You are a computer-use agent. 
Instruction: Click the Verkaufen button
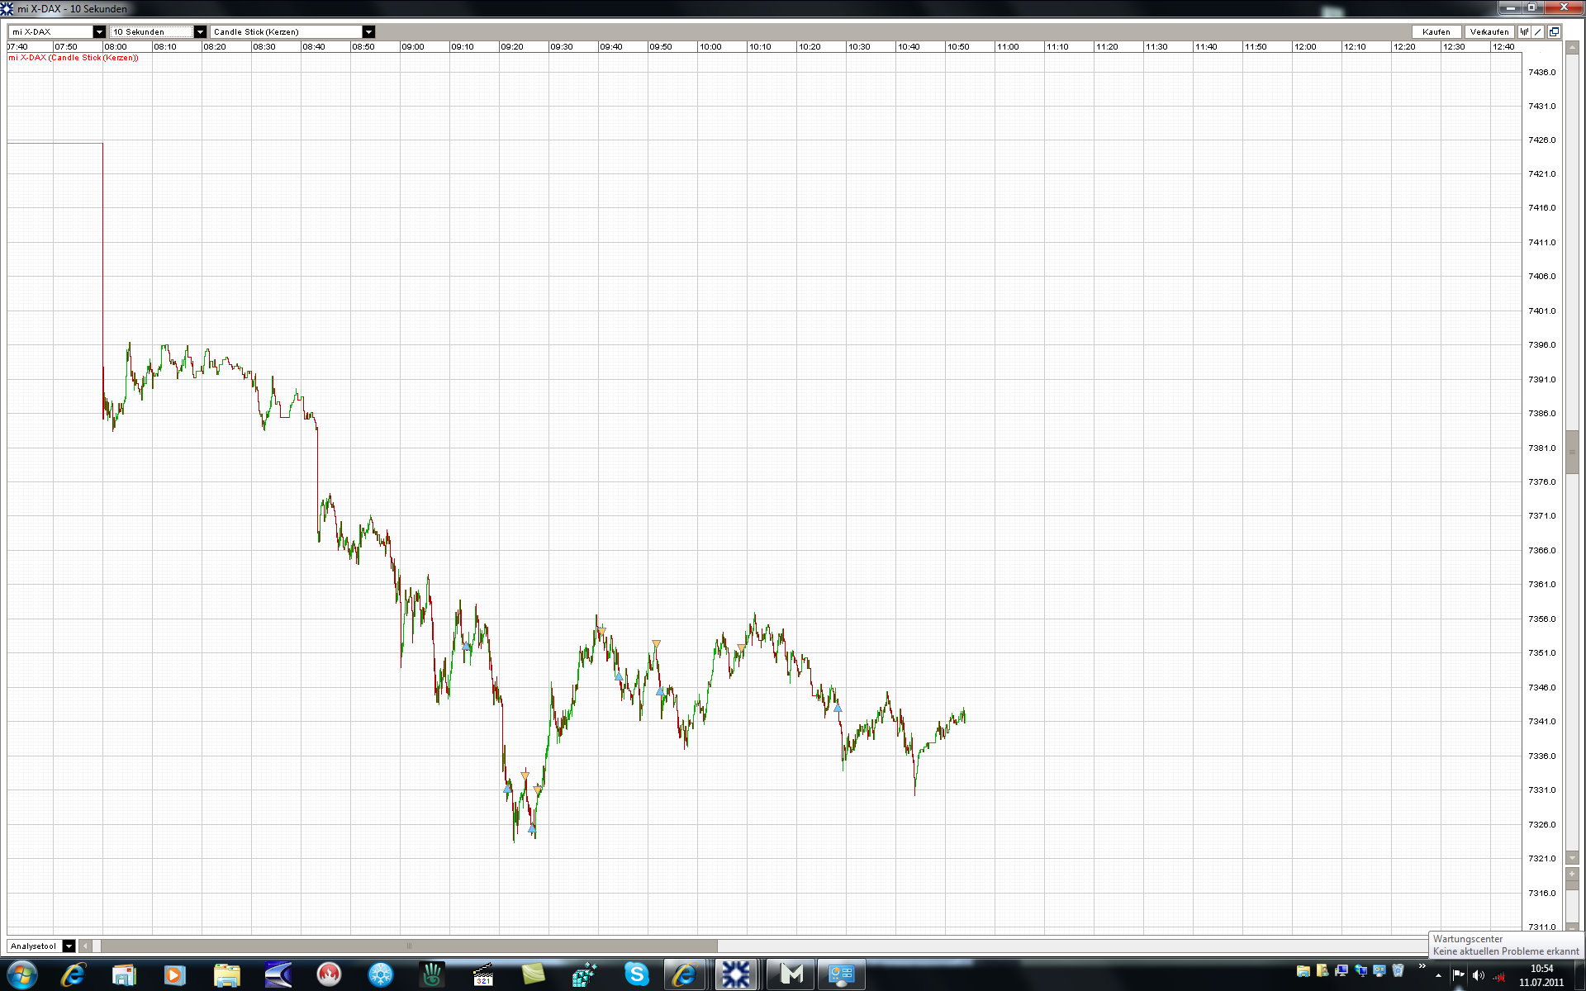click(x=1489, y=32)
